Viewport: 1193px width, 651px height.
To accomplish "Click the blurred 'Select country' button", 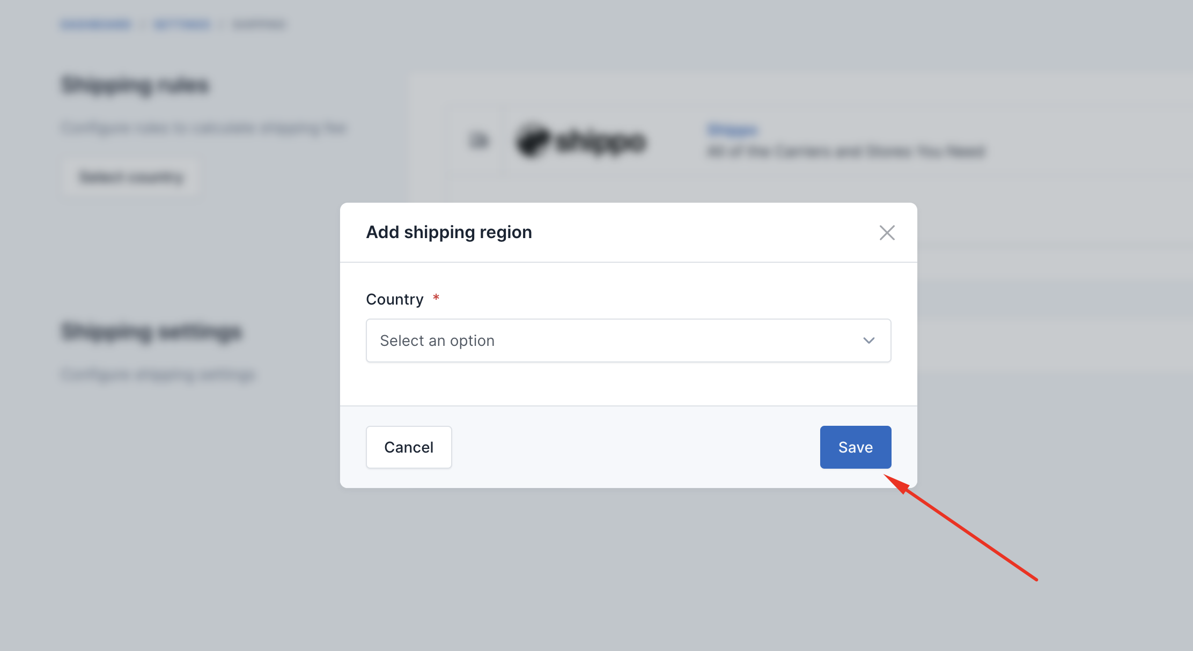I will [x=131, y=177].
